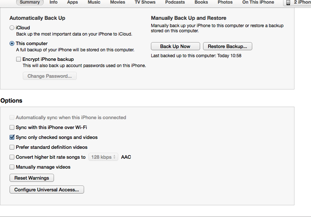Switch to the Summary tab
Viewport: 311px width, 217px height.
30,3
